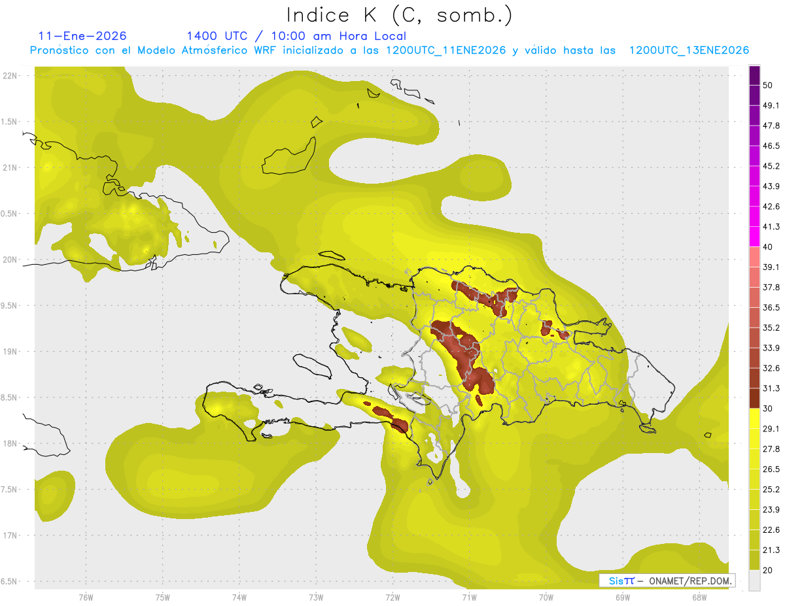Click the '1200UTC_11ENE2026' initialization timestamp

pos(445,50)
